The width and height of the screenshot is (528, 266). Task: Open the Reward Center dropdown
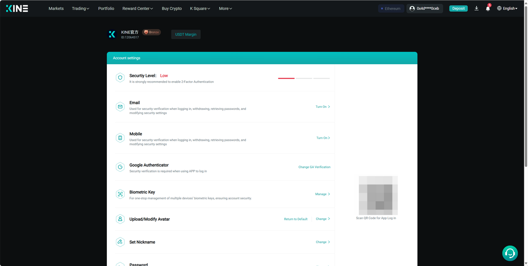tap(137, 9)
